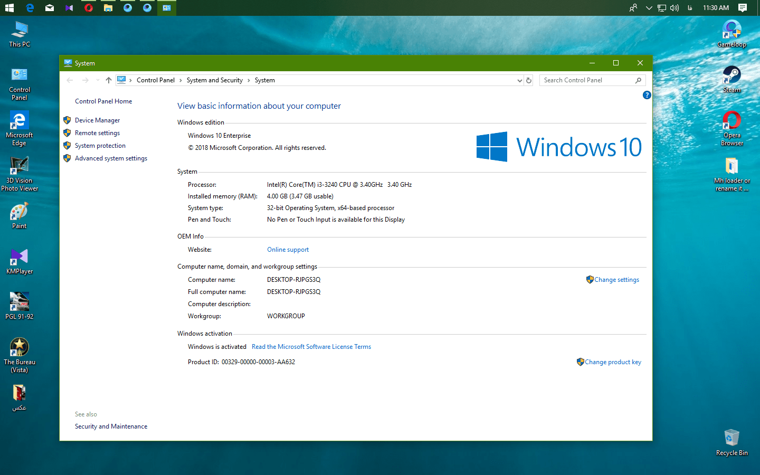The height and width of the screenshot is (475, 760).
Task: Open the recent locations dropdown arrow
Action: 98,80
